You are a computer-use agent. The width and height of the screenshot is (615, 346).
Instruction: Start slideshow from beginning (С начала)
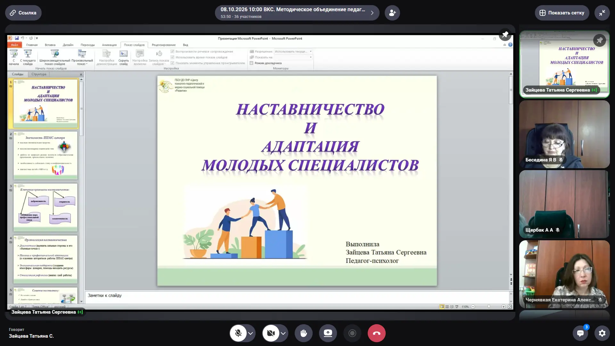click(x=14, y=58)
